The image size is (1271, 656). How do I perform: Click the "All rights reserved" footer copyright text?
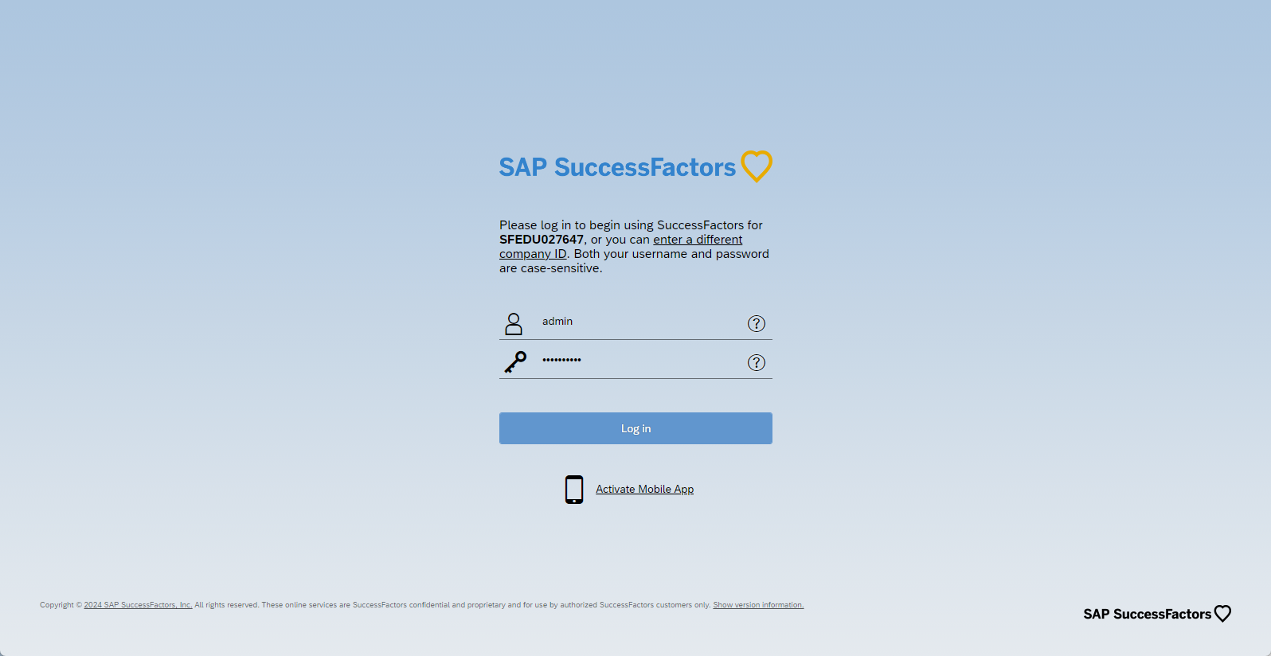(x=227, y=605)
